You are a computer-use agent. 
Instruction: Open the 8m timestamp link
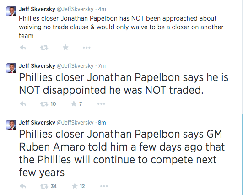click(x=102, y=123)
